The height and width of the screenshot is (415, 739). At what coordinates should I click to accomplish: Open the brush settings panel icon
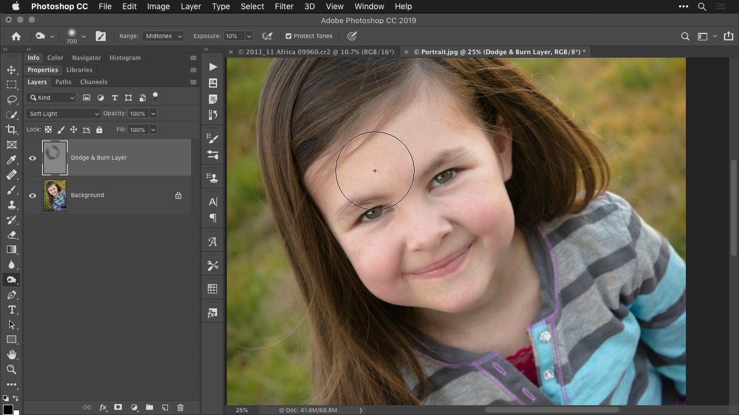tap(100, 36)
